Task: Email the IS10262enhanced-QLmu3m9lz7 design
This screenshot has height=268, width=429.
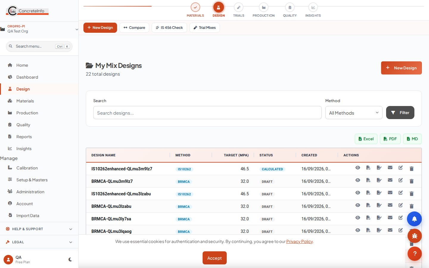Action: click(390, 168)
